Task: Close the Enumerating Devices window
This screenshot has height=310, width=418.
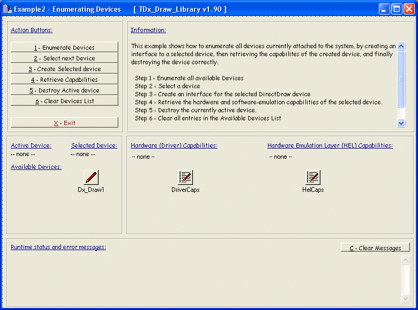Action: pos(409,9)
